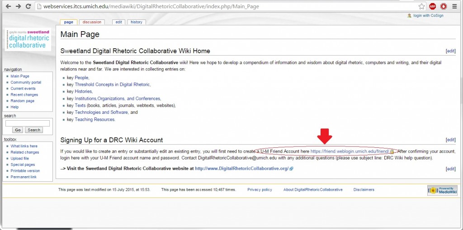Open Related changes in toolbox
This screenshot has height=230, width=463.
click(x=25, y=152)
